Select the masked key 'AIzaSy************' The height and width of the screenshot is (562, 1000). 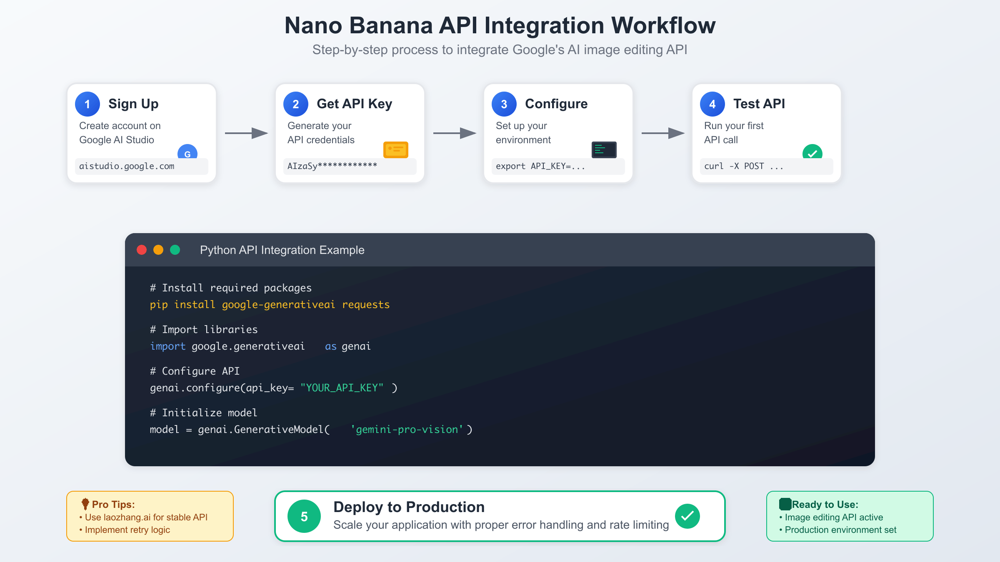[332, 166]
